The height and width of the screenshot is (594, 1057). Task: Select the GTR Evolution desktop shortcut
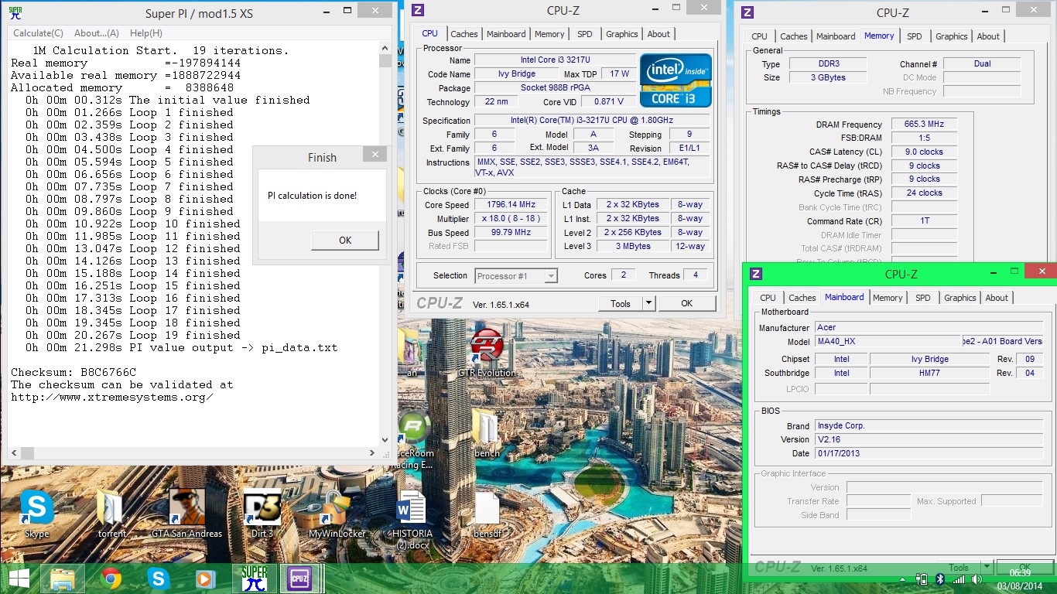pyautogui.click(x=487, y=353)
